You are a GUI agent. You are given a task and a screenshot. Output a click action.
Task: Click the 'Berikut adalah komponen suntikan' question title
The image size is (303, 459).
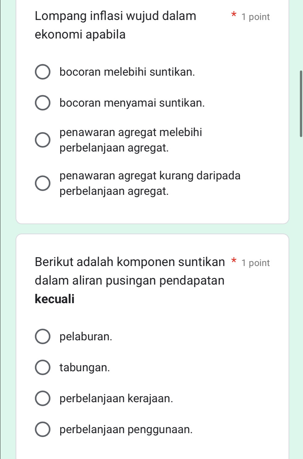click(x=130, y=262)
